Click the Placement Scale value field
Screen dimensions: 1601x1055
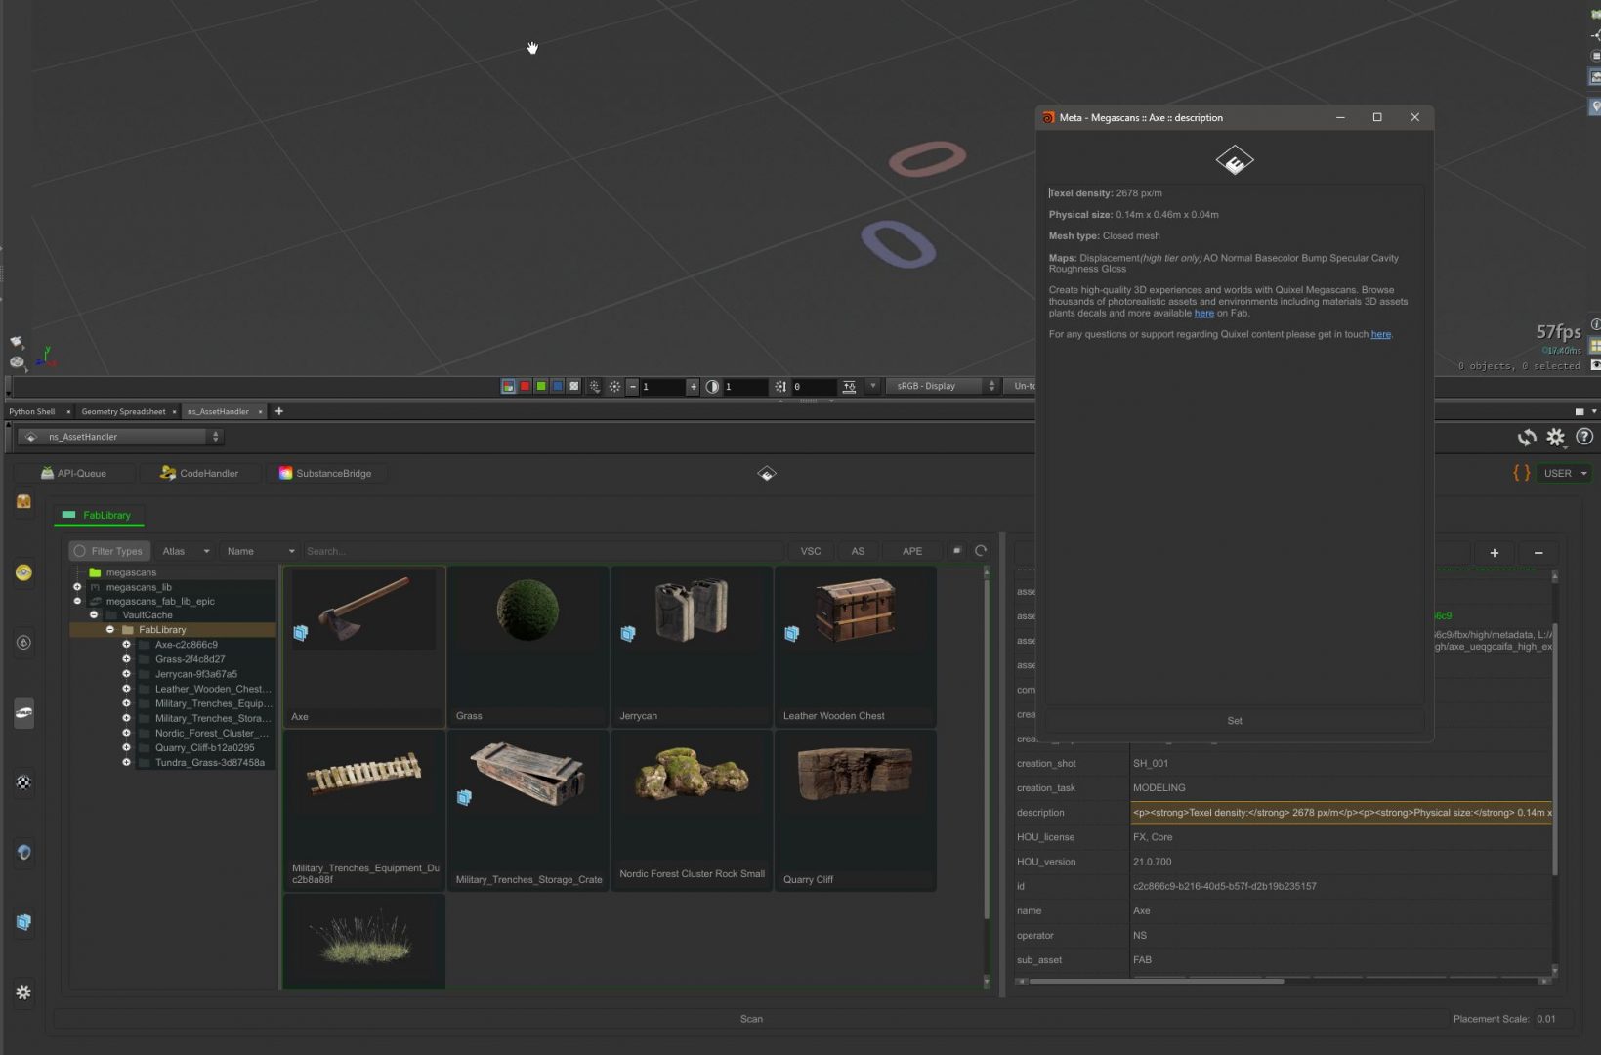tap(1553, 1019)
